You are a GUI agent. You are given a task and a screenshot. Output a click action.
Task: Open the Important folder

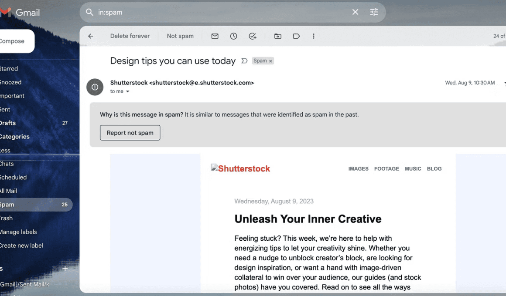pos(12,96)
